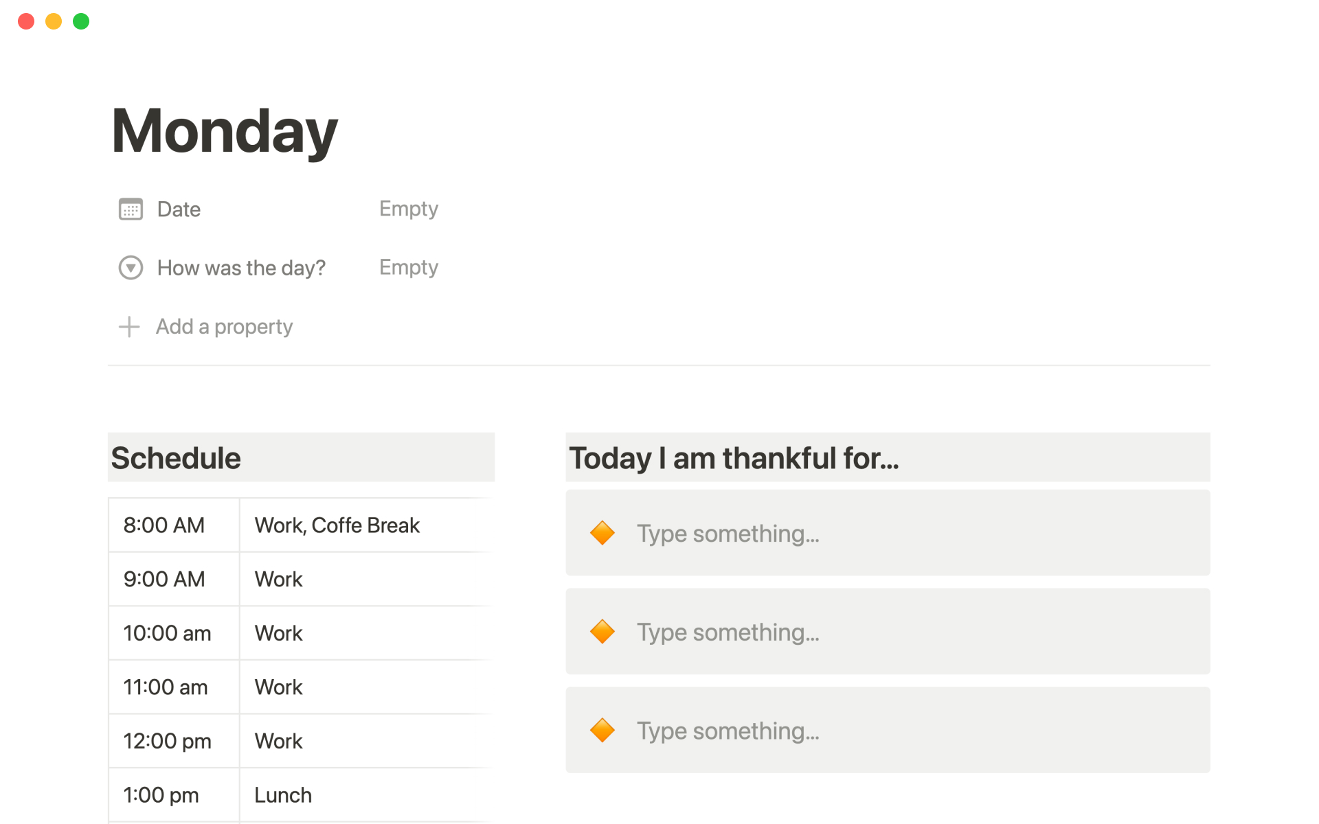Screen dimensions: 1319x824
Task: Click the Date property label
Action: tap(179, 209)
